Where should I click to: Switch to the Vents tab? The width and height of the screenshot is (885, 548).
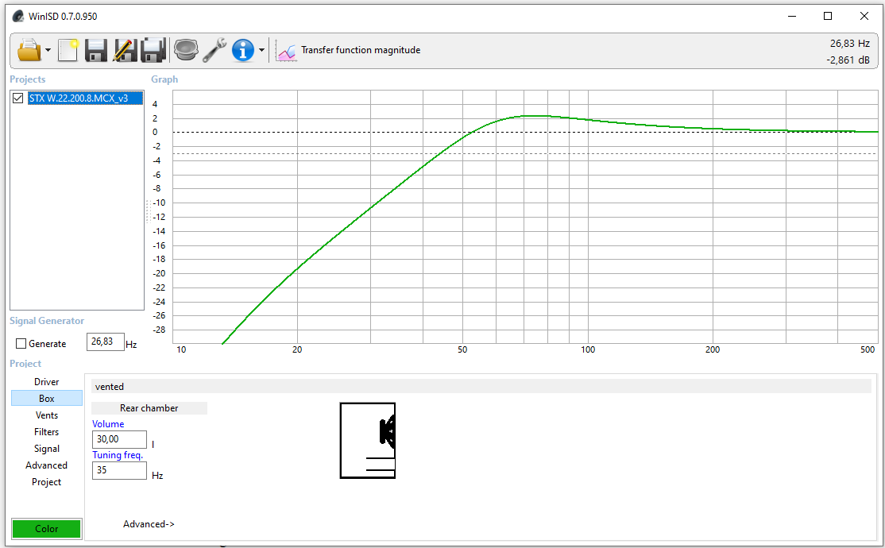point(46,415)
